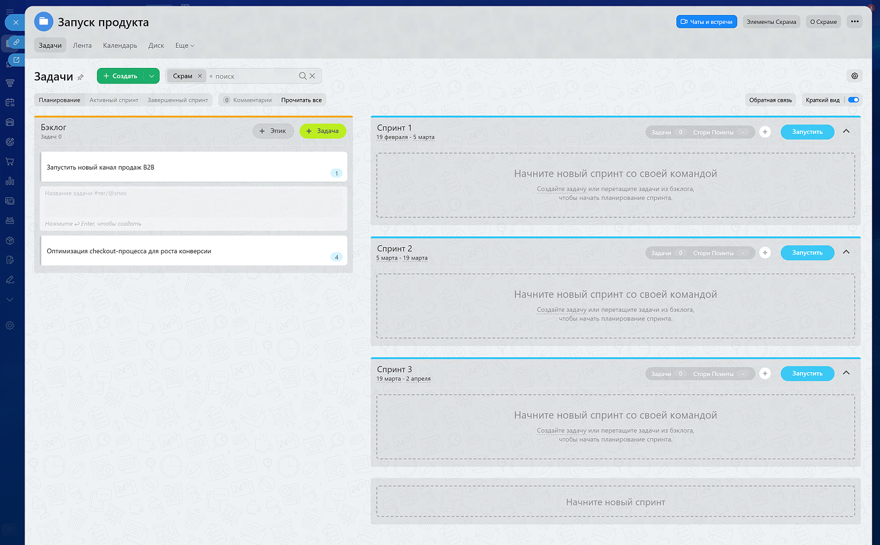
Task: Collapse the Спринт 3 section
Action: [x=846, y=373]
